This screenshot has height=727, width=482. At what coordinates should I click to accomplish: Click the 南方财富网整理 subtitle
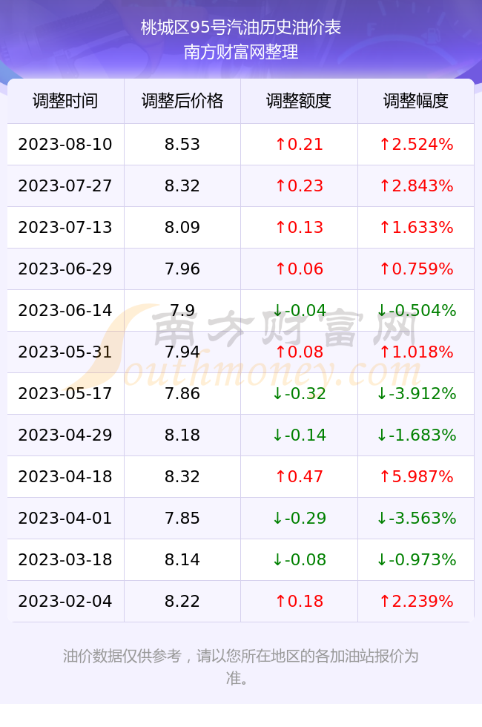point(241,52)
